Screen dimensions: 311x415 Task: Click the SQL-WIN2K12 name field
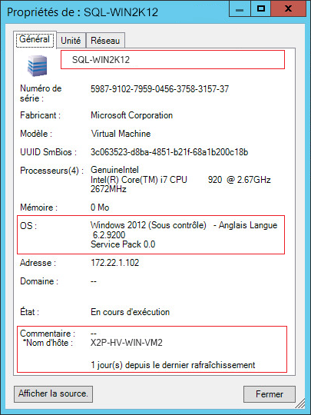[x=173, y=59]
